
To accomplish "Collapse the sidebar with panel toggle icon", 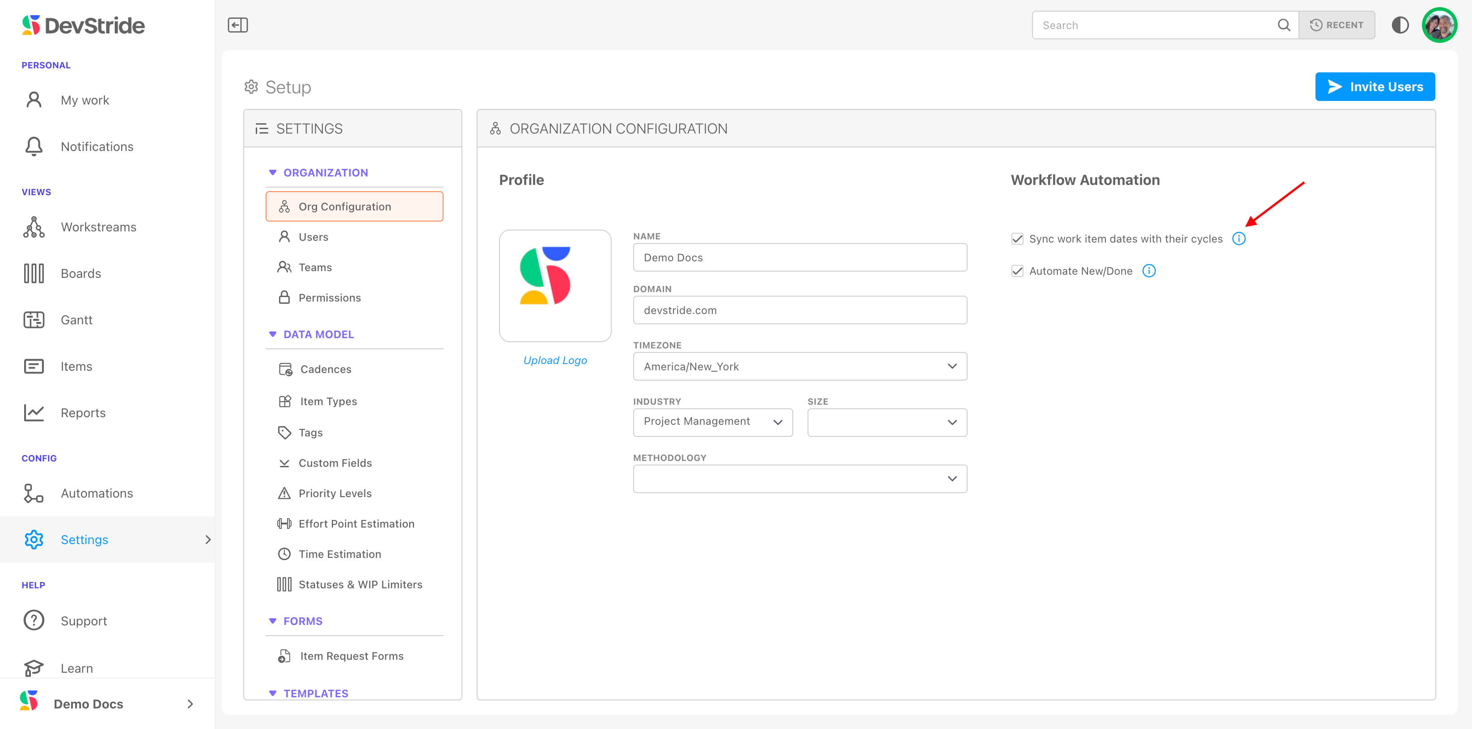I will pos(237,25).
